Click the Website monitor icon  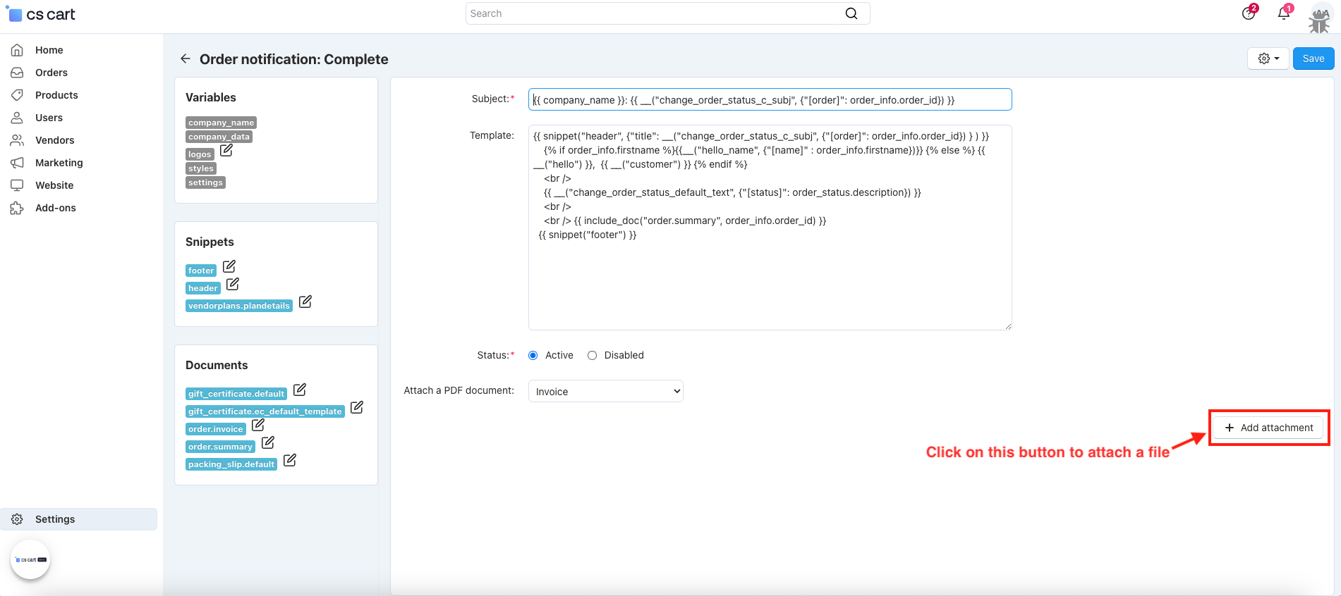click(x=17, y=185)
